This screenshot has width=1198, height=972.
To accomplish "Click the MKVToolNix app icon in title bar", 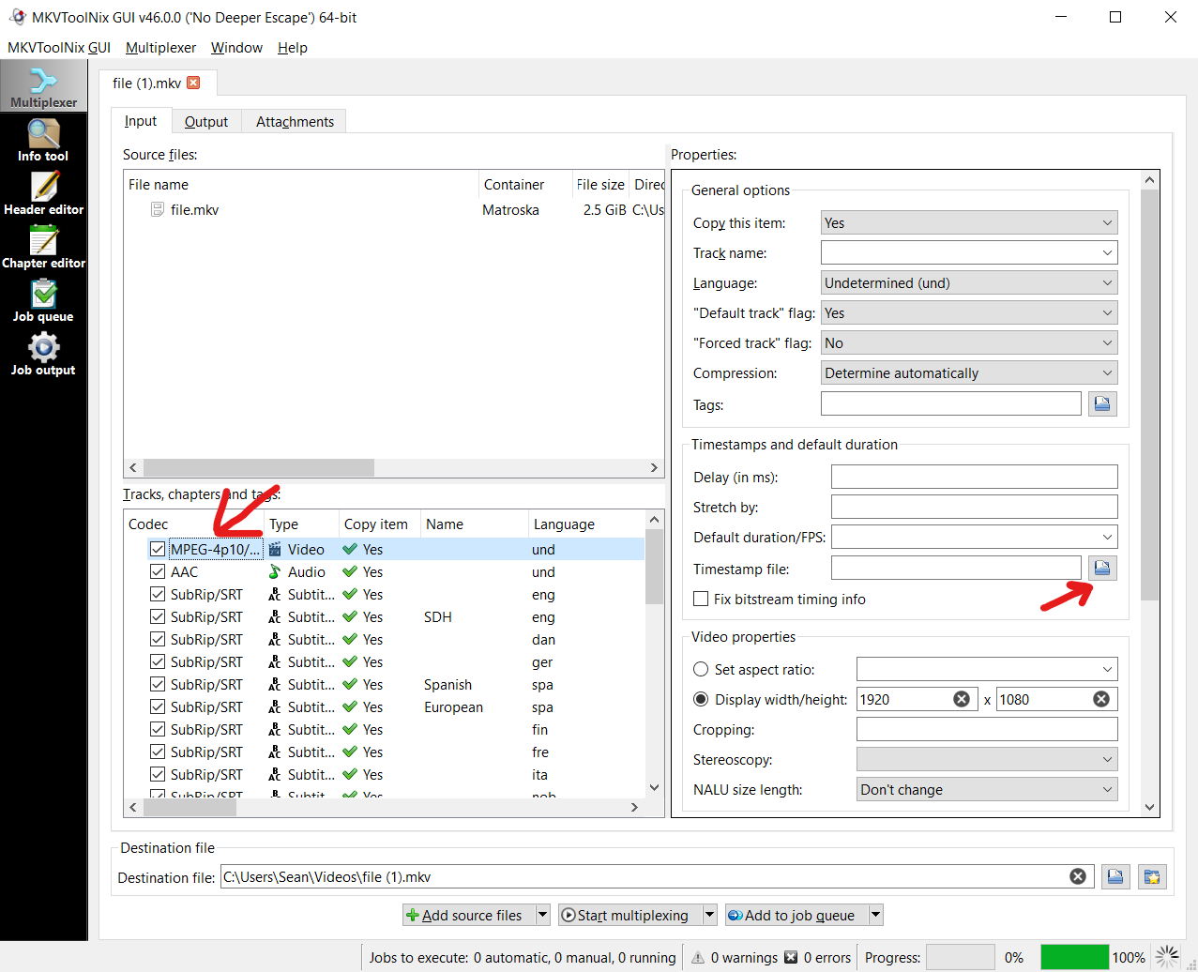I will coord(17,17).
